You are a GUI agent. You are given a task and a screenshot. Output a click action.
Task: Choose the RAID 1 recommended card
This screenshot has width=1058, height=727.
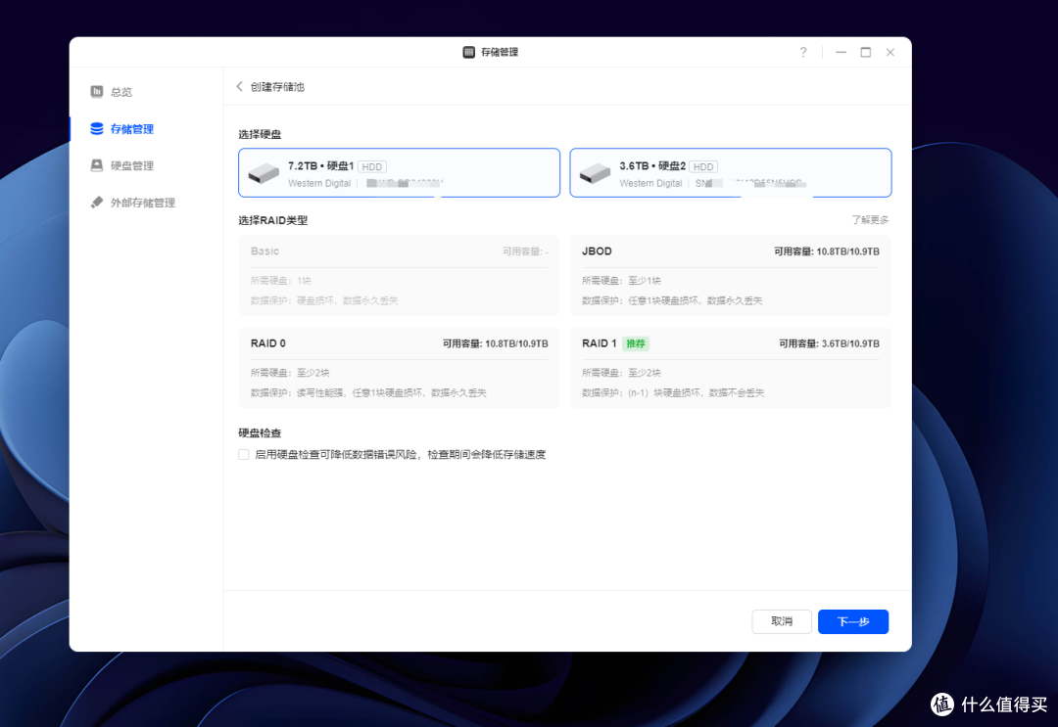click(731, 368)
